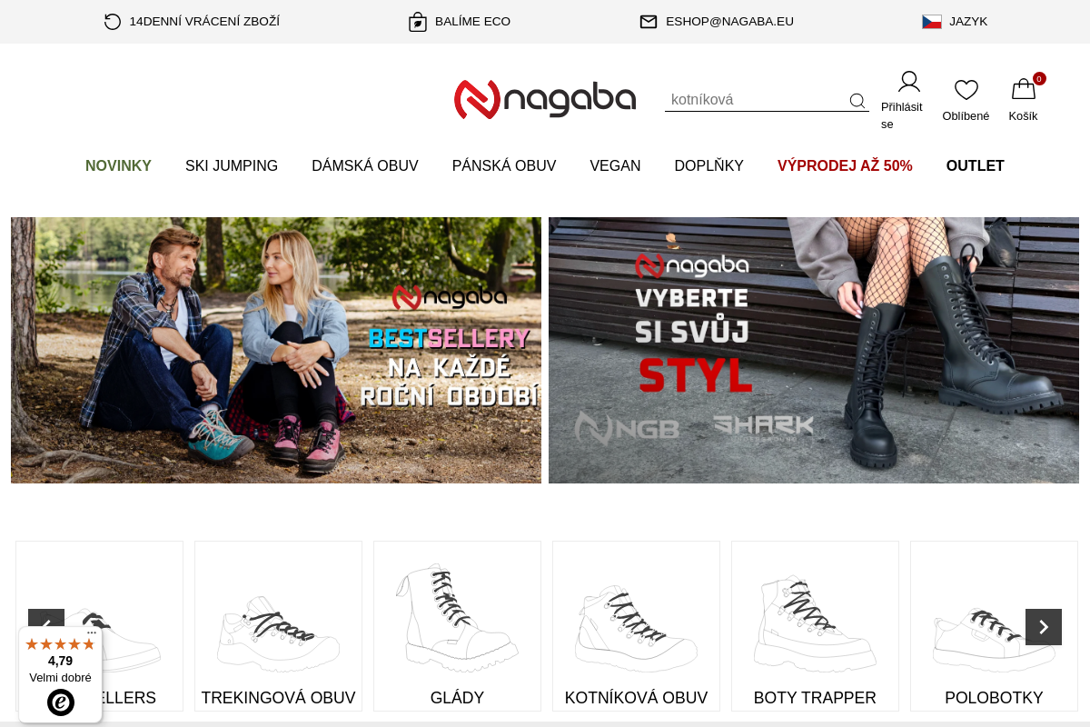The height and width of the screenshot is (727, 1090).
Task: Open the Výprodej až 50% link
Action: coord(845,166)
